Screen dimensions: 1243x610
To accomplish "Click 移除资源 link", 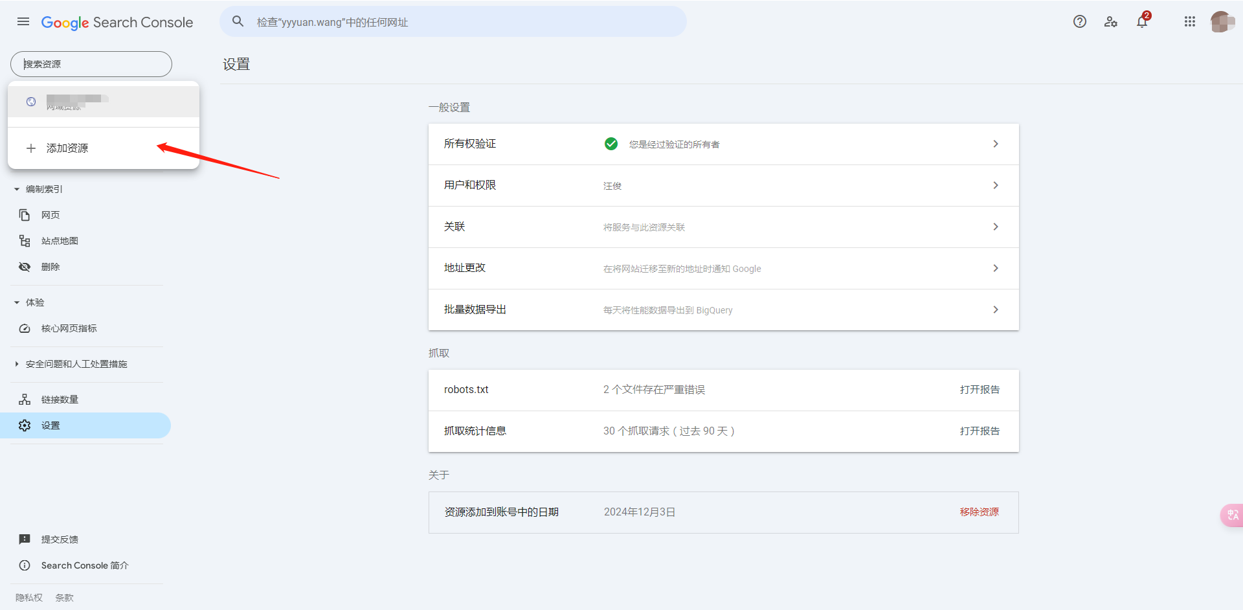I will 979,512.
